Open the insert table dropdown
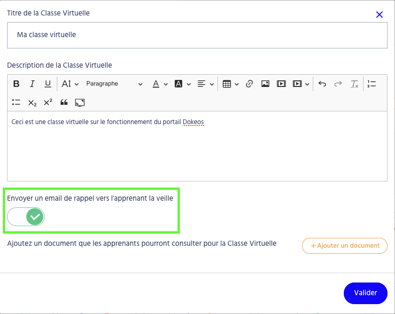 [231, 84]
